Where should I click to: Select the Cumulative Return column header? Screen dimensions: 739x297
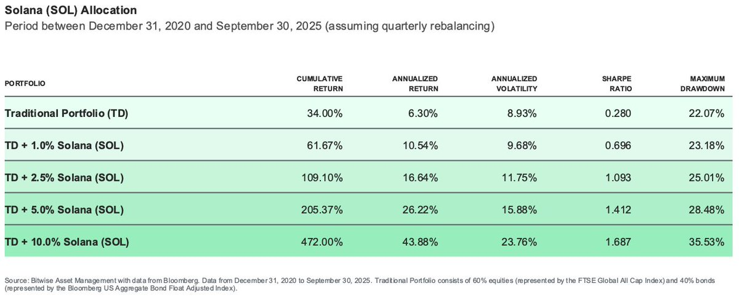pos(320,84)
